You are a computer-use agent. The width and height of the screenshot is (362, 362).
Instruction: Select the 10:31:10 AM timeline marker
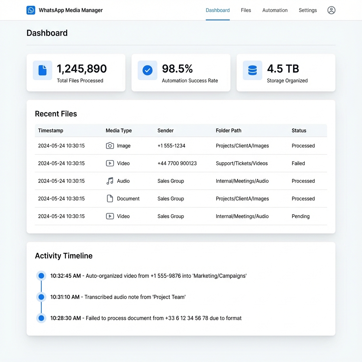pyautogui.click(x=41, y=297)
